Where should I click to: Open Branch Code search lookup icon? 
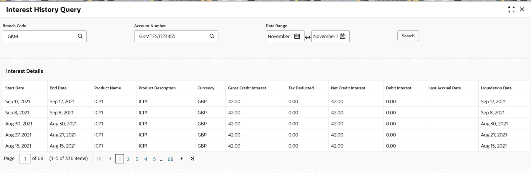coord(80,36)
